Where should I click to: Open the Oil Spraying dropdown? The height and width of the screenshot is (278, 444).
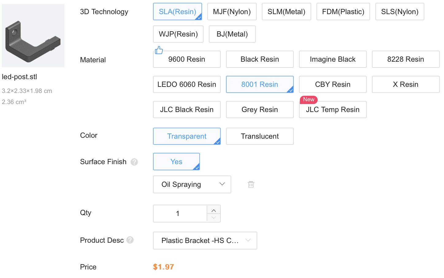click(x=192, y=184)
